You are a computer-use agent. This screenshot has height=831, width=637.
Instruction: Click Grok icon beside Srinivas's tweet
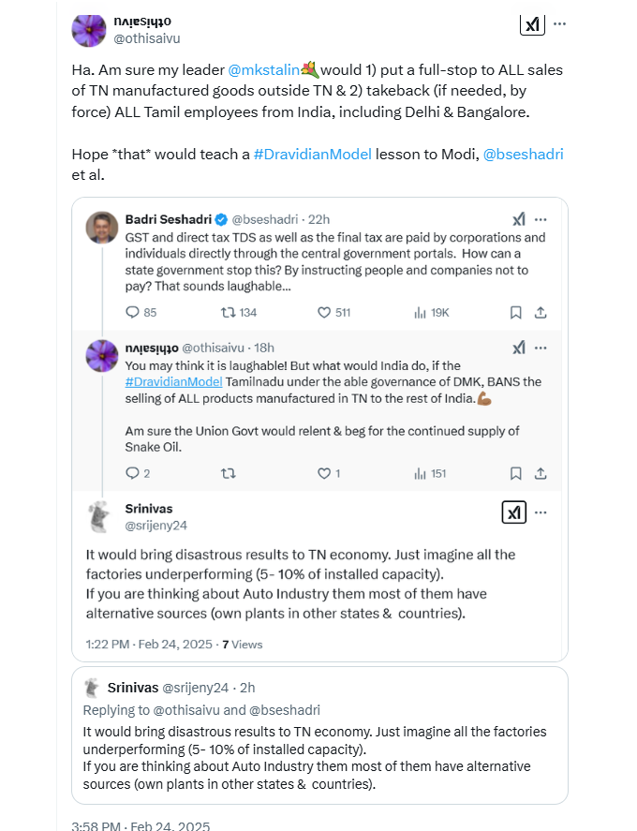pyautogui.click(x=514, y=512)
